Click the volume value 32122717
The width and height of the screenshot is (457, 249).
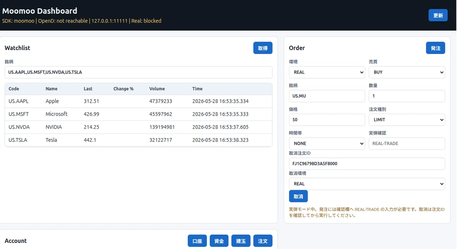point(161,140)
